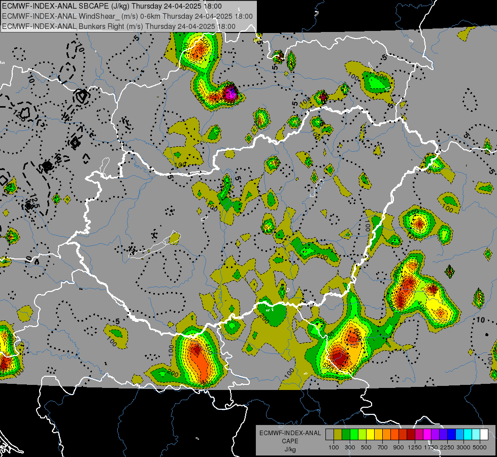The width and height of the screenshot is (497, 457).
Task: Choose the amber swatch left of 700
Action: [378, 434]
